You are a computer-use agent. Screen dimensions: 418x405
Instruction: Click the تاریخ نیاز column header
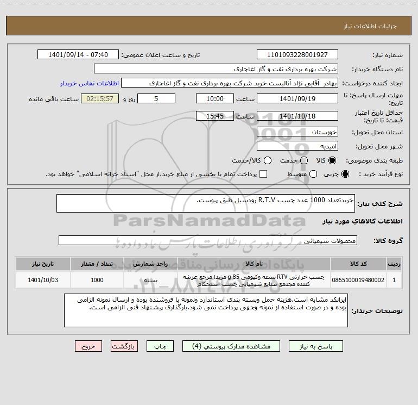pos(43,264)
